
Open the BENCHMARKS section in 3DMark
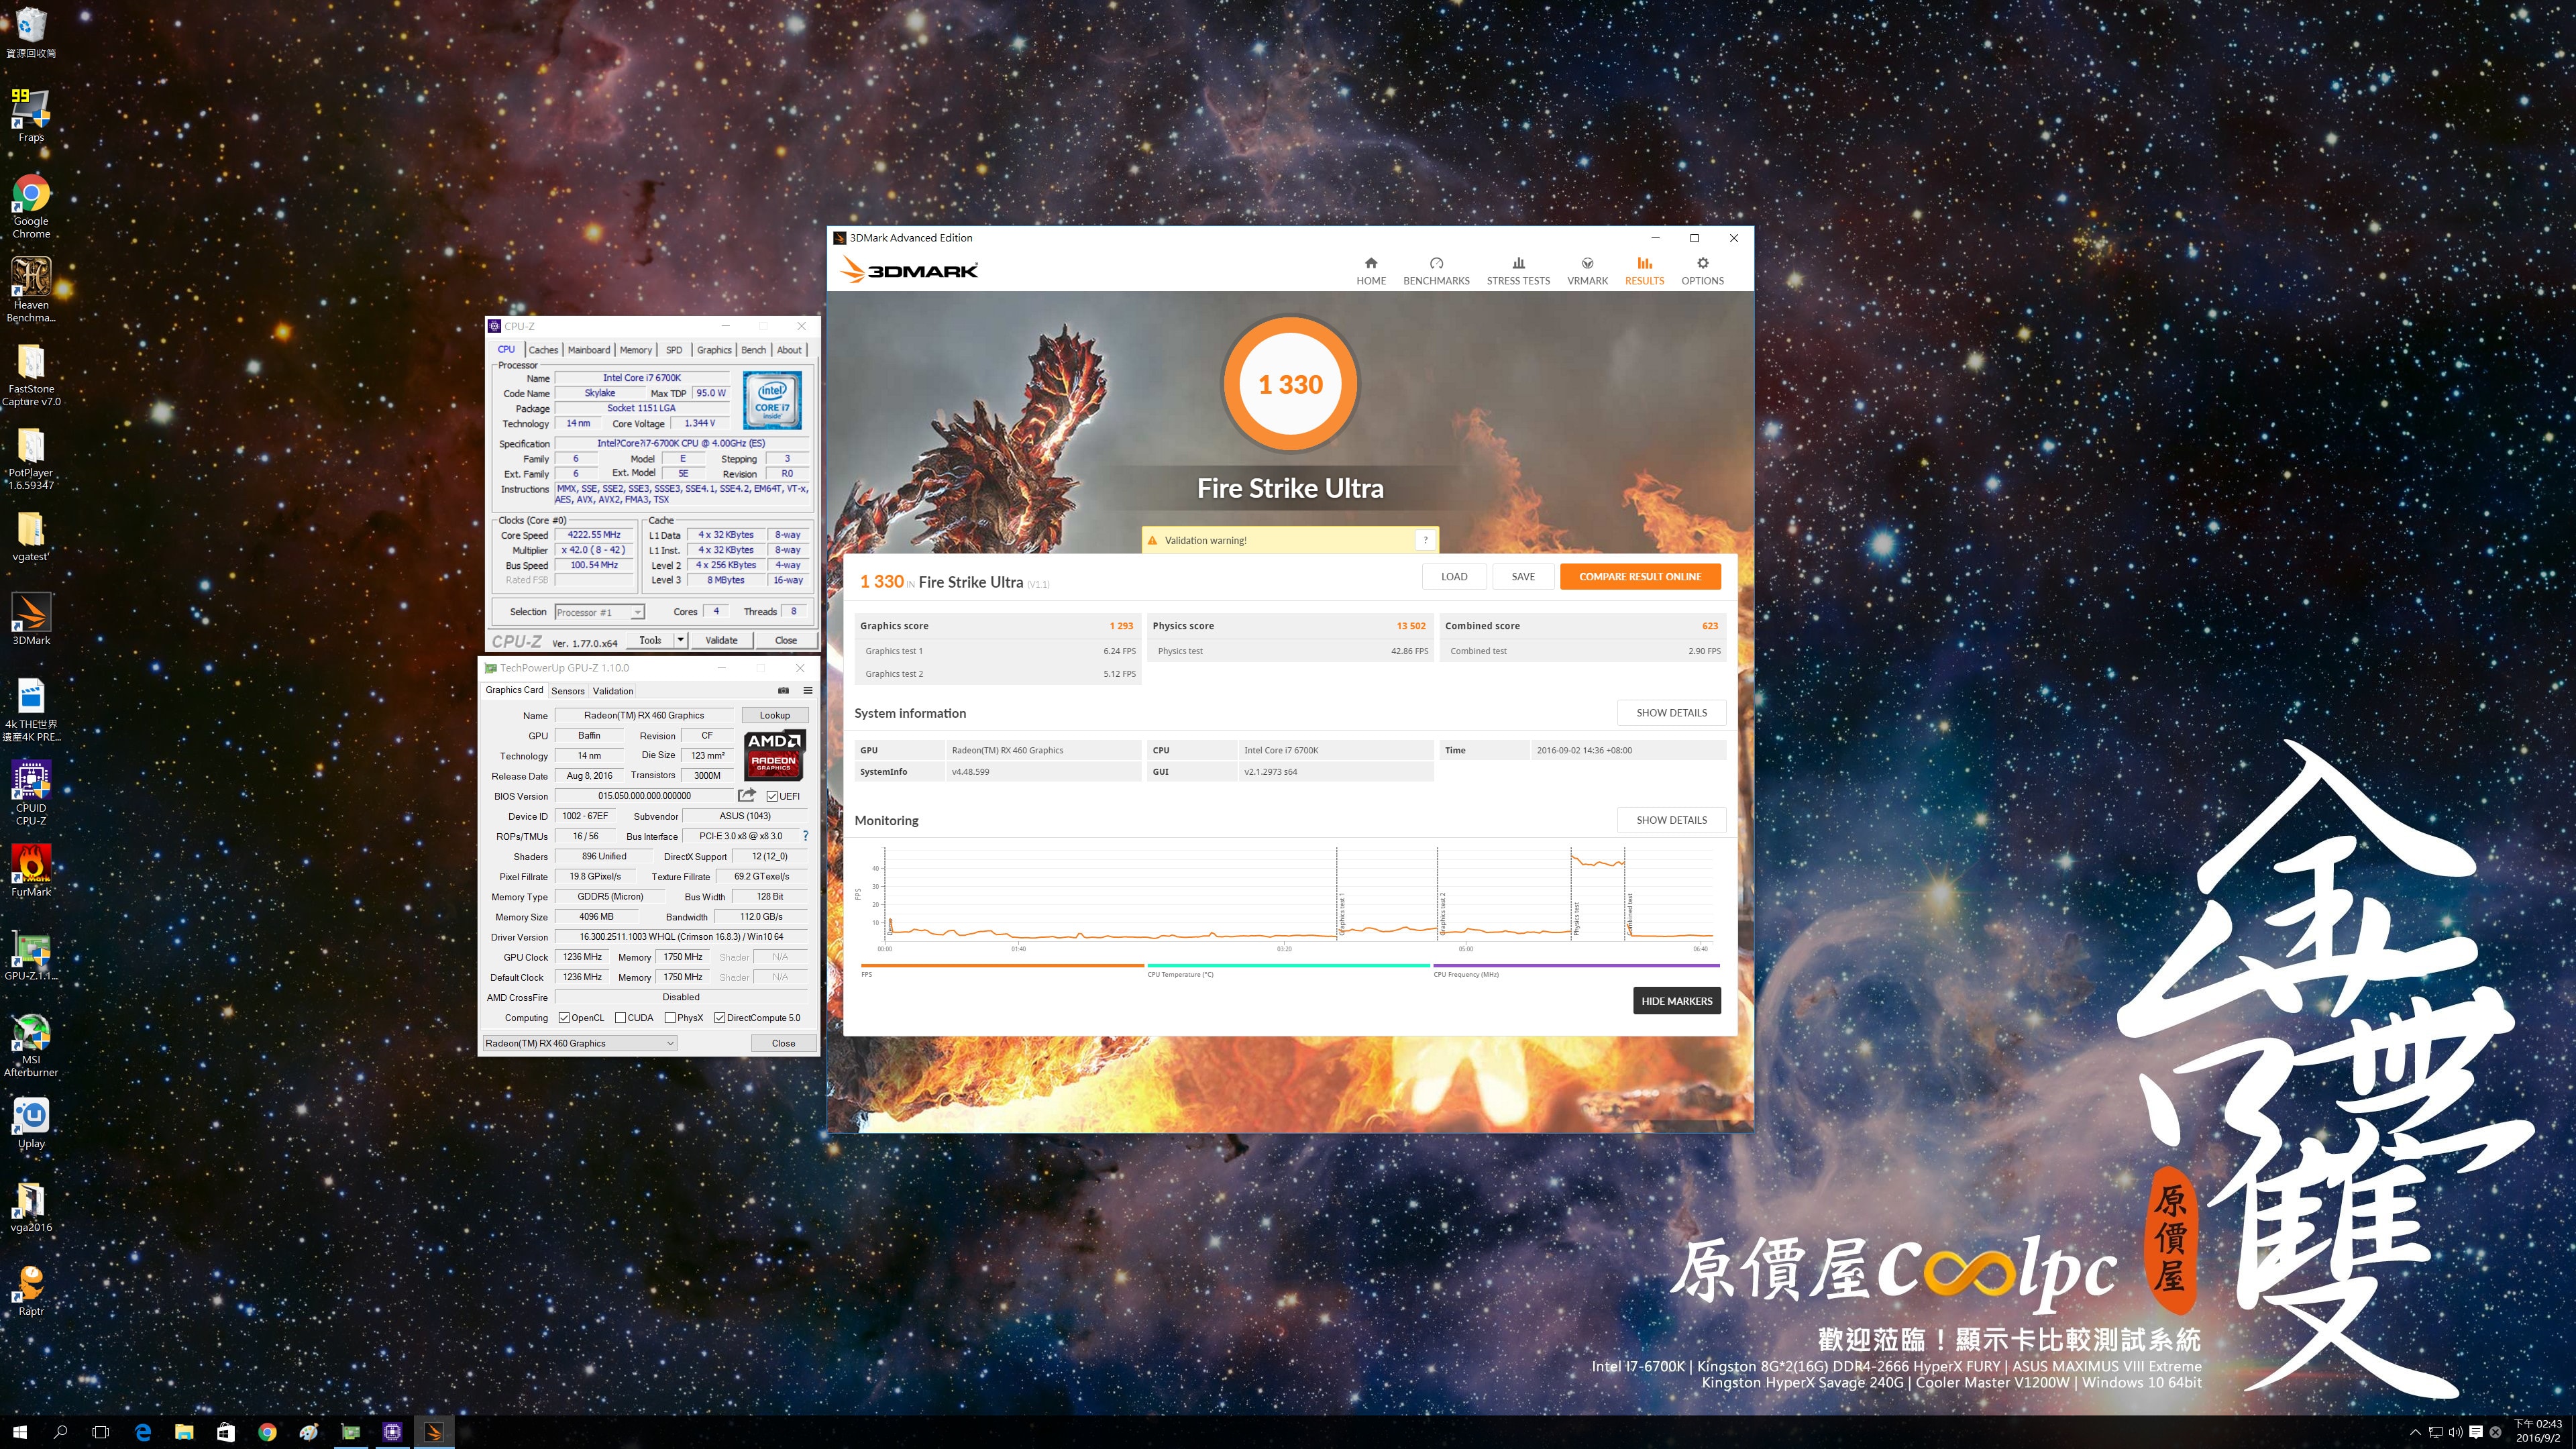point(1436,271)
